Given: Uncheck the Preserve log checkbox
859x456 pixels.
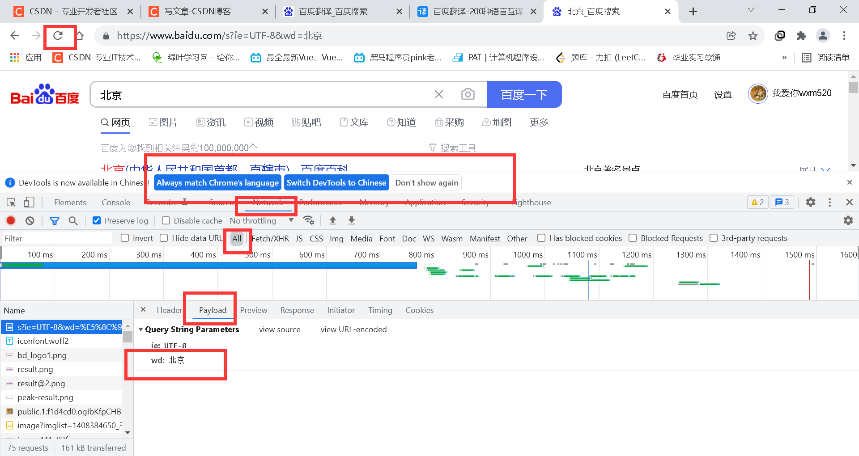Looking at the screenshot, I should click(x=97, y=220).
